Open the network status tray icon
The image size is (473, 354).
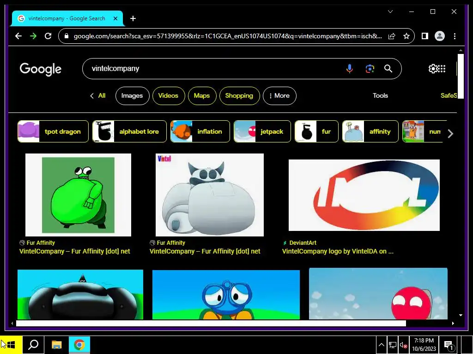[392, 345]
